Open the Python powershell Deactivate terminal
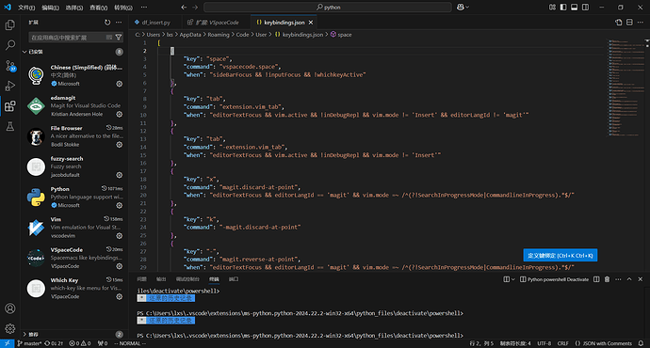This screenshot has height=348, width=650. click(x=554, y=279)
